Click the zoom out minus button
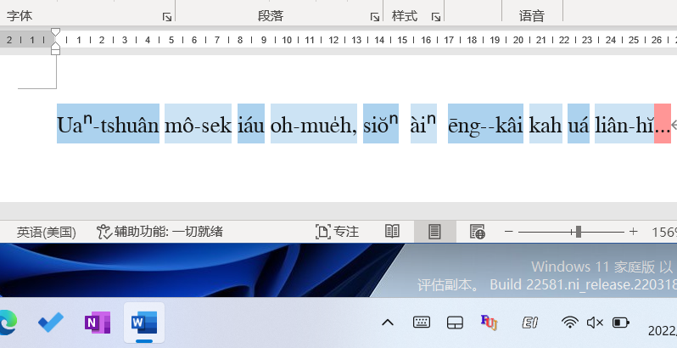Screen dimensions: 677x348 509,232
